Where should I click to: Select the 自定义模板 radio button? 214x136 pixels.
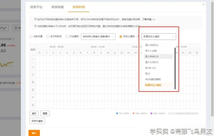click(x=120, y=37)
